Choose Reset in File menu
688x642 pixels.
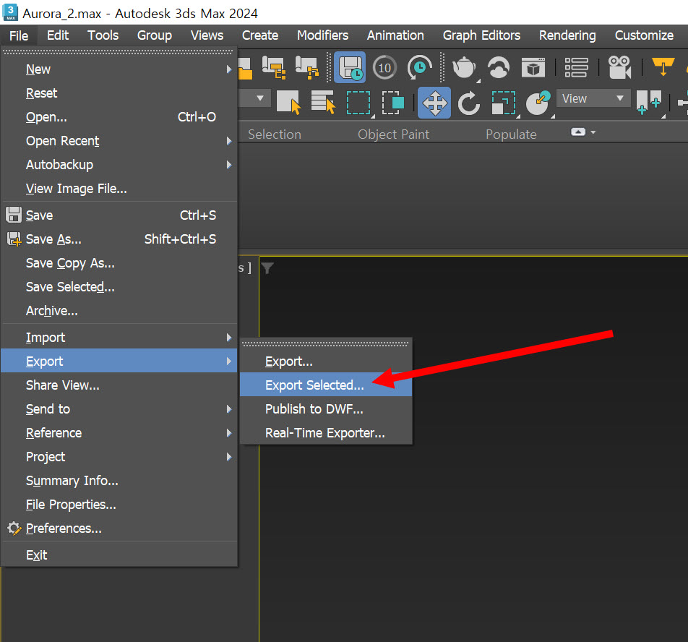coord(119,93)
